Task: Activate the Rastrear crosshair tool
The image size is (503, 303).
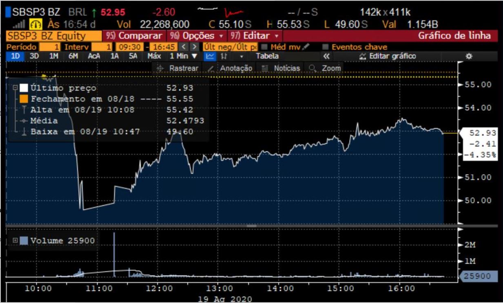Action: tap(177, 68)
